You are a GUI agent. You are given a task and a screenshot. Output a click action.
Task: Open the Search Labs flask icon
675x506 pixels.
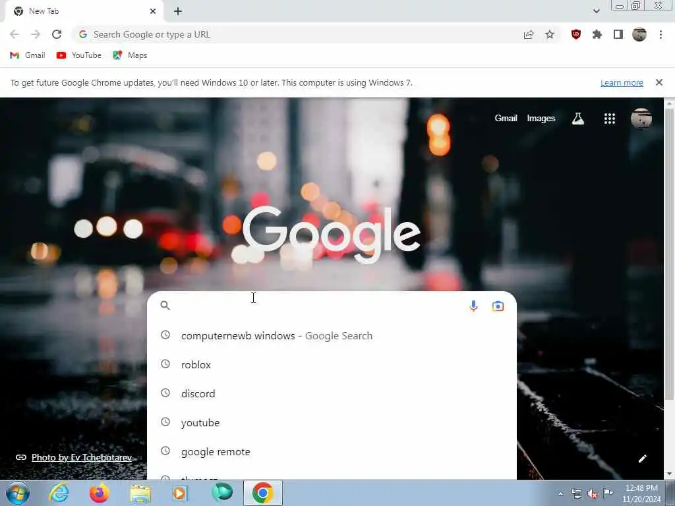click(x=577, y=119)
